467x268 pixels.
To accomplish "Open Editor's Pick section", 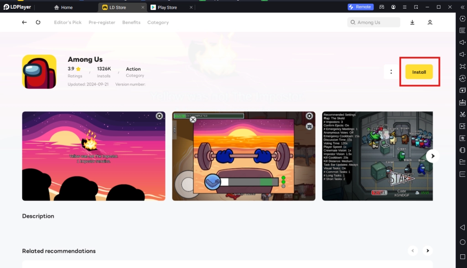I will click(x=67, y=22).
